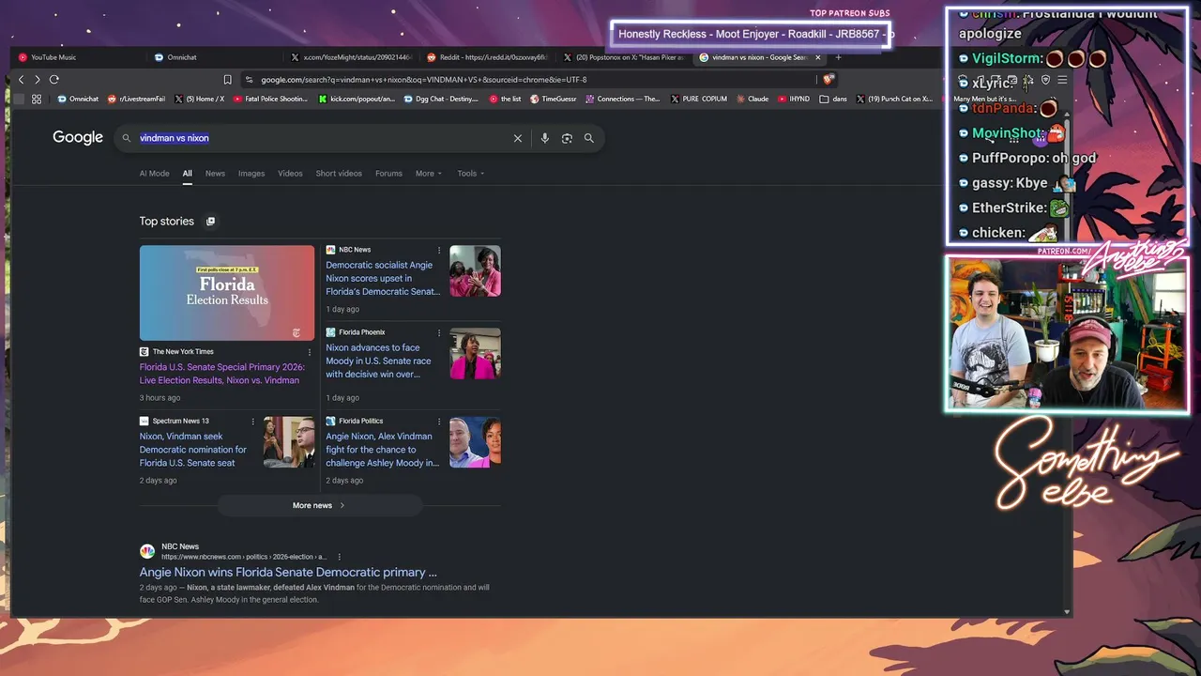
Task: Open the r/LivestreamFail bookmark
Action: point(136,99)
